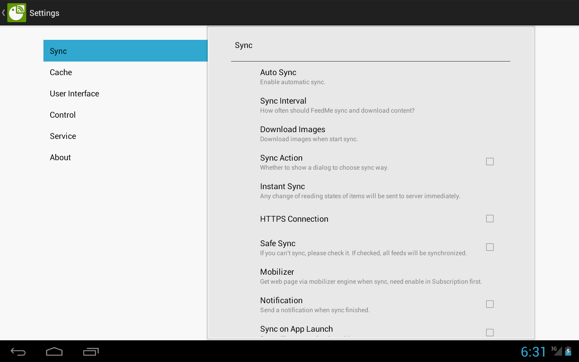The image size is (579, 362).
Task: Enable the Notification checkbox
Action: pos(489,304)
